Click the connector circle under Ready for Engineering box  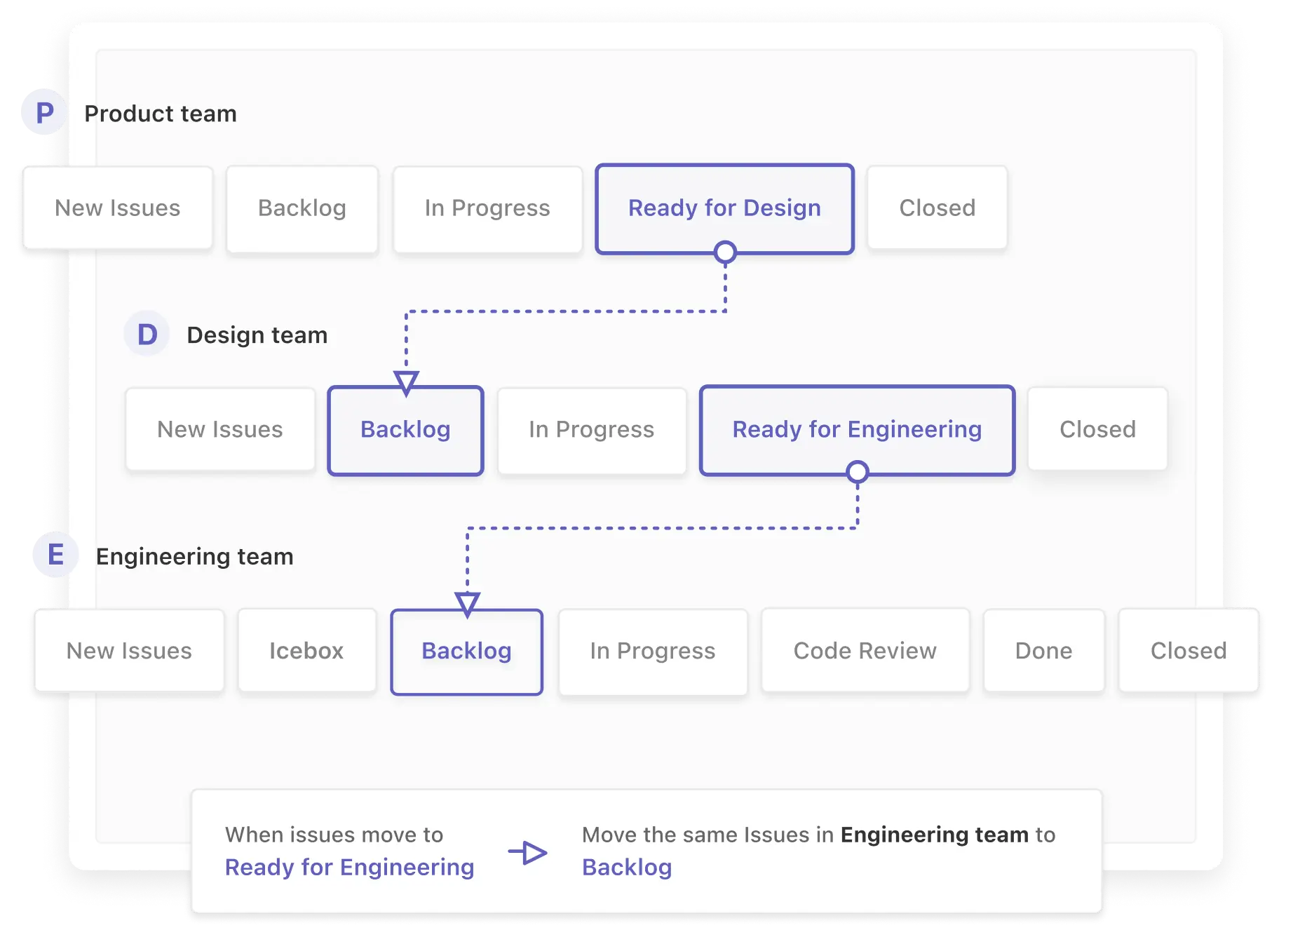[x=858, y=472]
